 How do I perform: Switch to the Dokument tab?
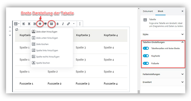(148, 11)
